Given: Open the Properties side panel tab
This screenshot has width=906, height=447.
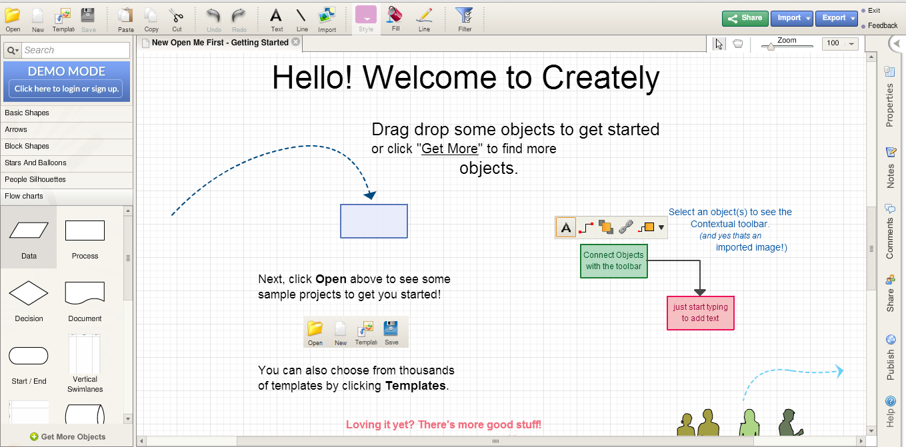Looking at the screenshot, I should (x=890, y=97).
